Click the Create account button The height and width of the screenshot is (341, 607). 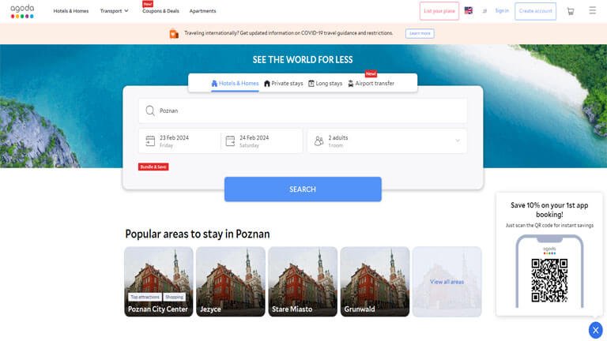[535, 11]
